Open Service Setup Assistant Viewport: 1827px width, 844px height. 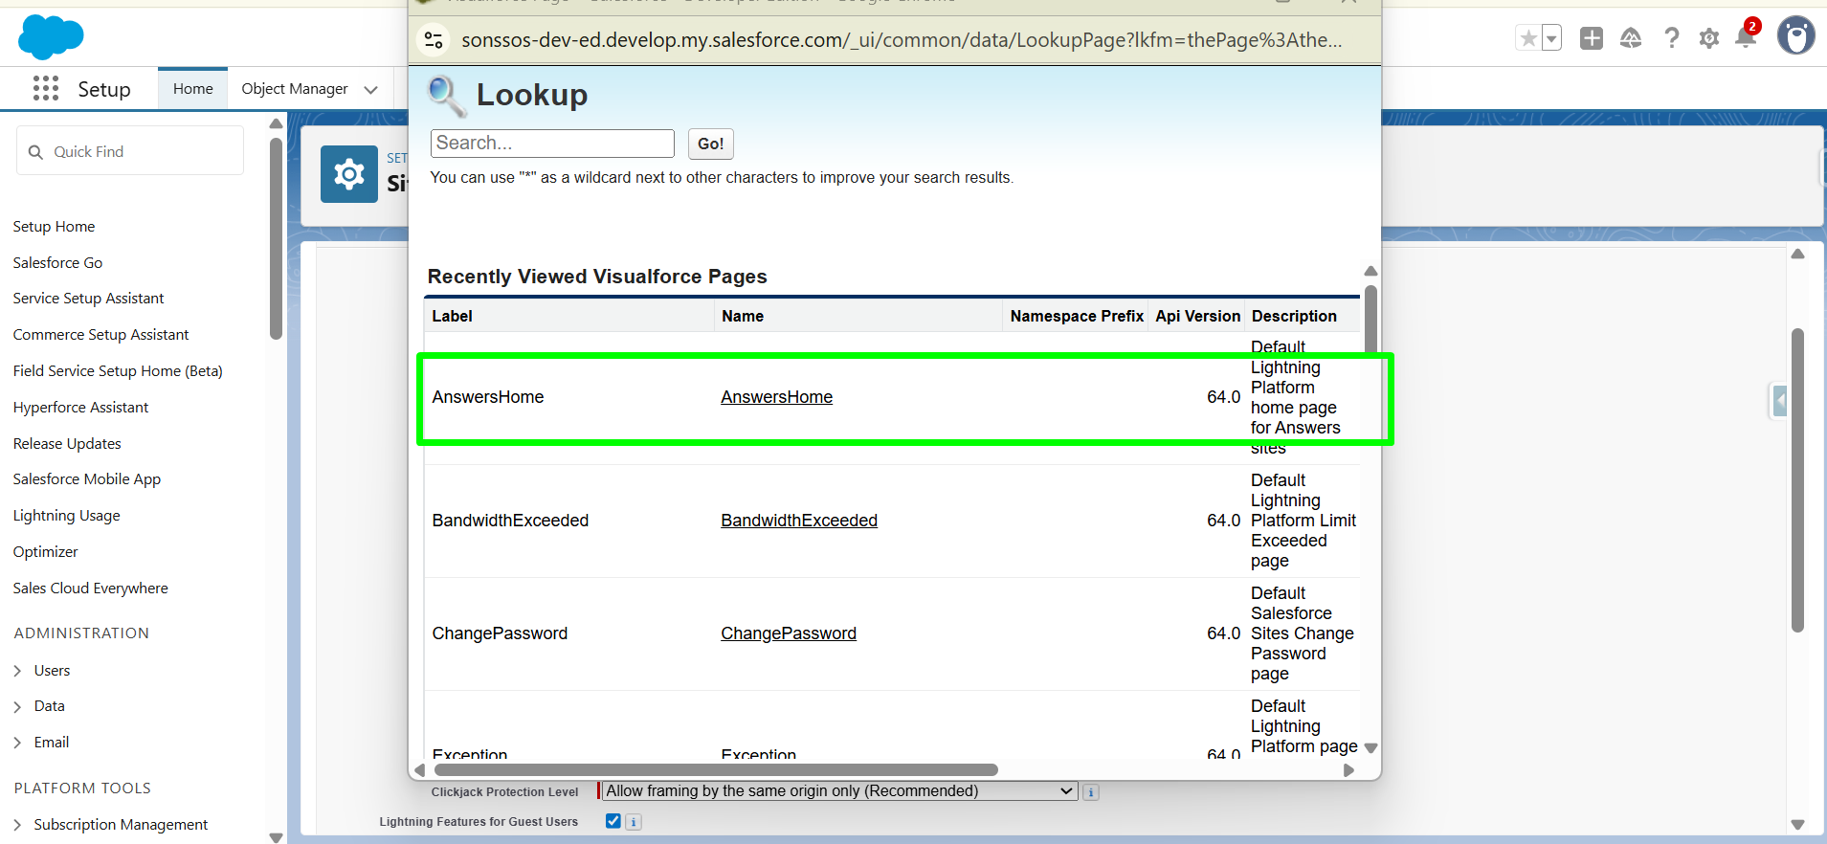coord(88,299)
